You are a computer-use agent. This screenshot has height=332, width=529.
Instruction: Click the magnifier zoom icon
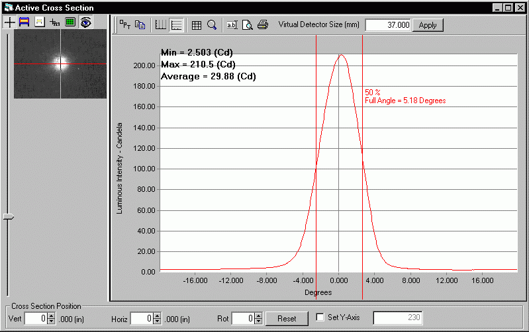pos(212,25)
